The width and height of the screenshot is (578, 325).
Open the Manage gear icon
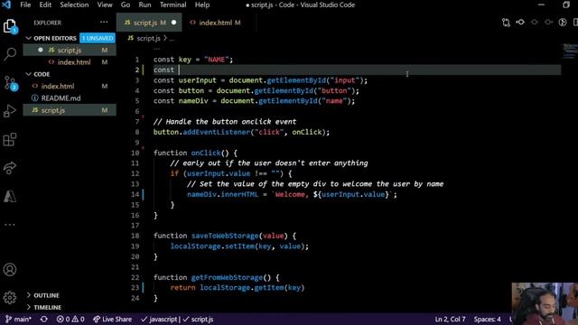(10, 297)
